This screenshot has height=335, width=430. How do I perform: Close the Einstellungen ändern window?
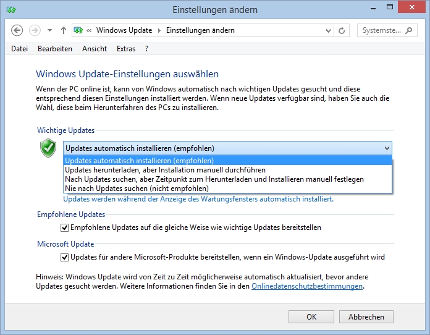[x=411, y=7]
